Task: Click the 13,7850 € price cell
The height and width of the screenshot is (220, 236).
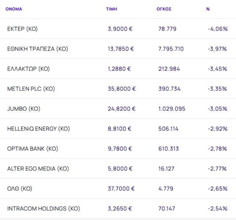Action: click(x=121, y=49)
